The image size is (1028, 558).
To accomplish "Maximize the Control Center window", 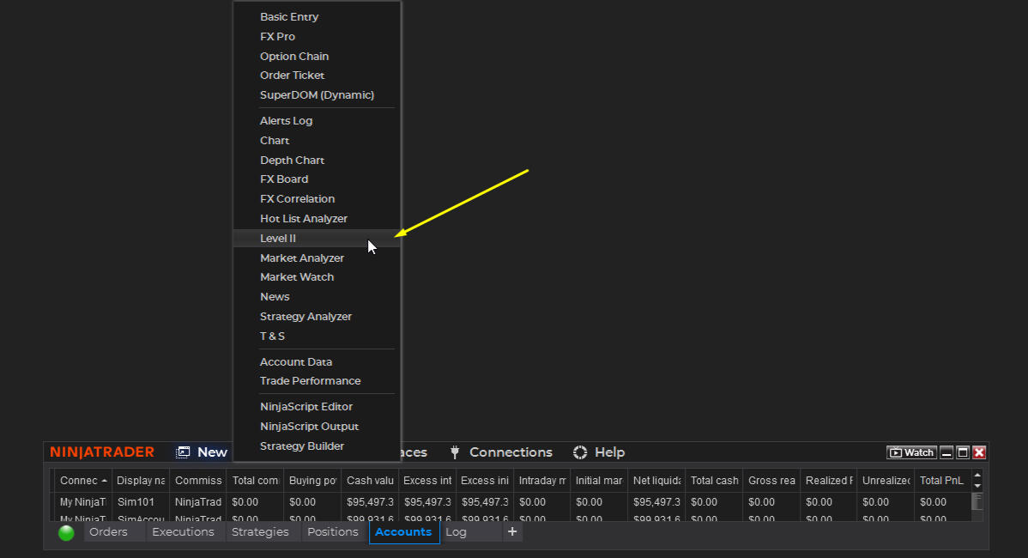I will point(963,452).
